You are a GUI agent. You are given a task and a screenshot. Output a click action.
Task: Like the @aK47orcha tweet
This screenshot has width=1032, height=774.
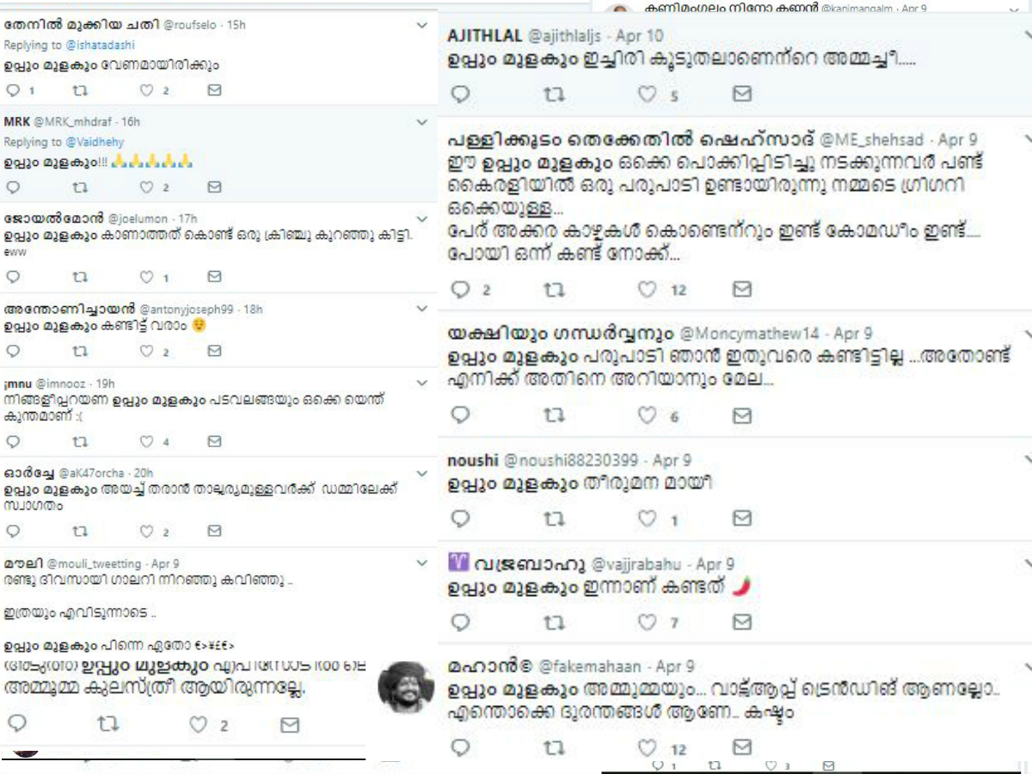click(146, 532)
